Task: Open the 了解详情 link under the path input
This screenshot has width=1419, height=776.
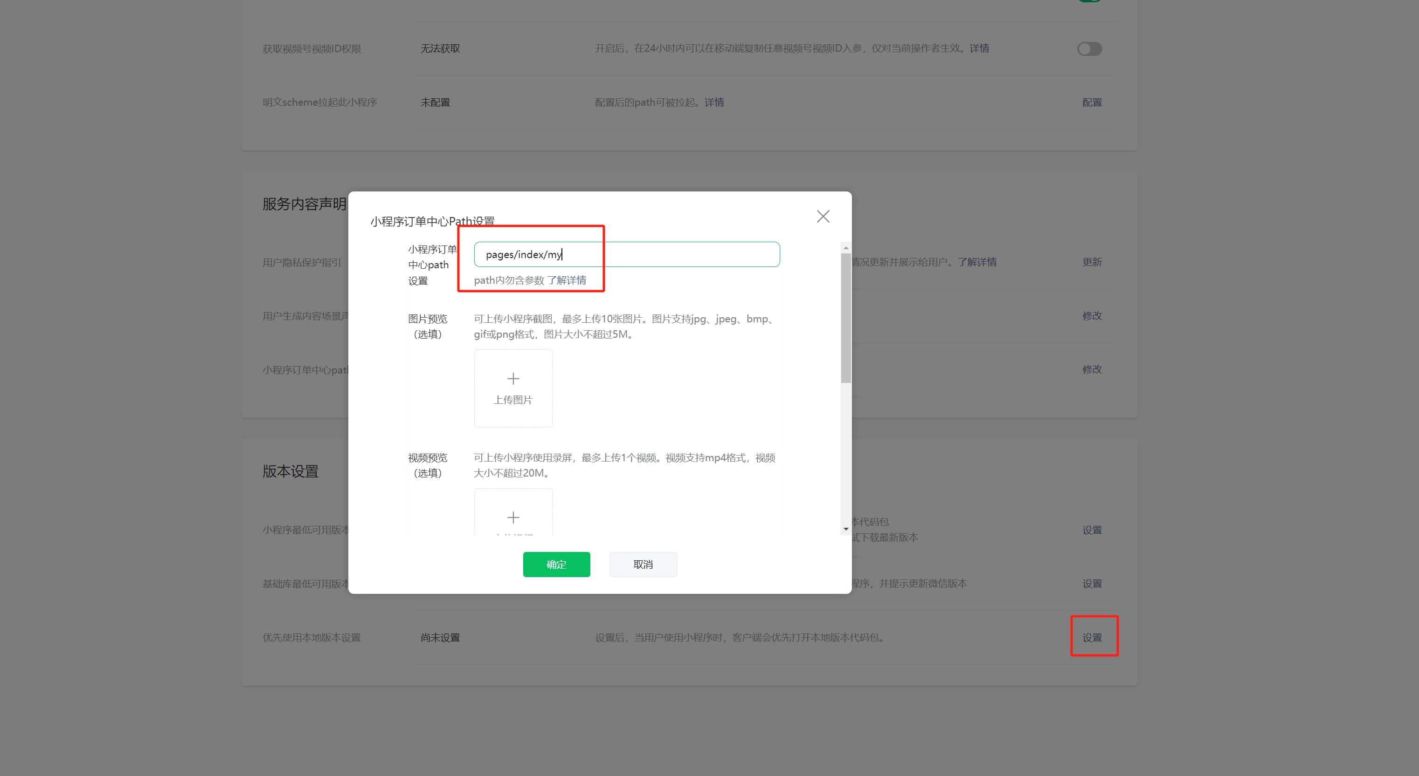Action: (567, 280)
